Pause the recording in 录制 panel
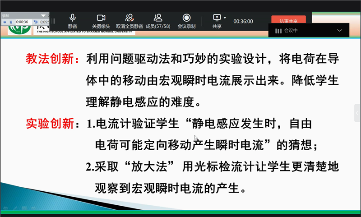This screenshot has width=361, height=217. [10, 22]
